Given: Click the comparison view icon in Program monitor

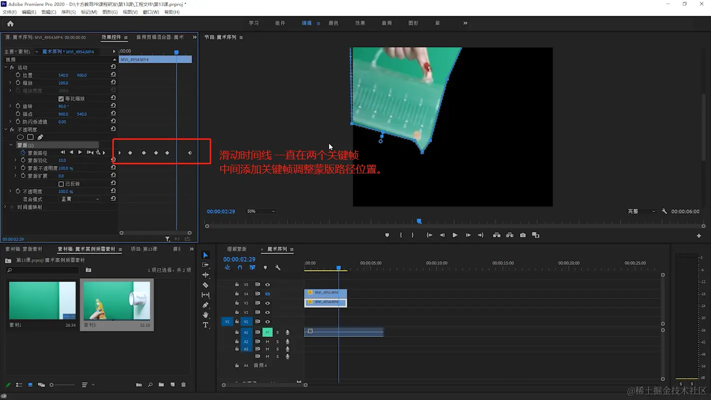Looking at the screenshot, I should coord(536,235).
